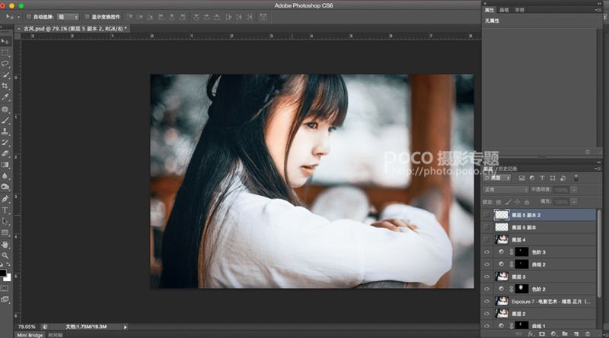The width and height of the screenshot is (609, 338).
Task: Open the fill slider arrow
Action: pyautogui.click(x=574, y=202)
